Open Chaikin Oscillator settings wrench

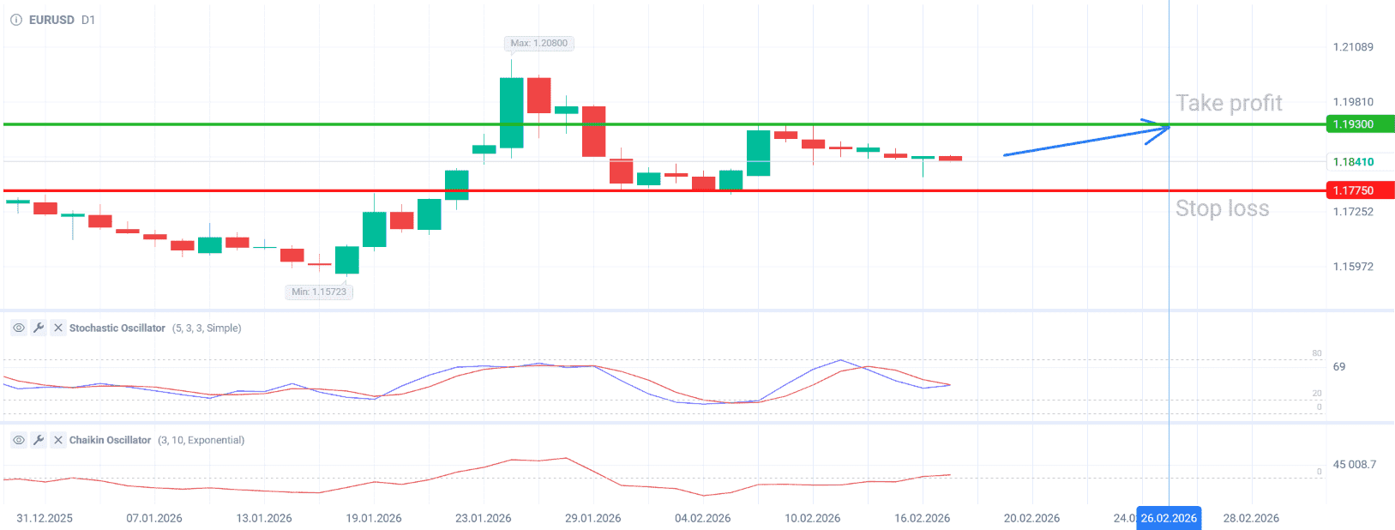[x=39, y=440]
